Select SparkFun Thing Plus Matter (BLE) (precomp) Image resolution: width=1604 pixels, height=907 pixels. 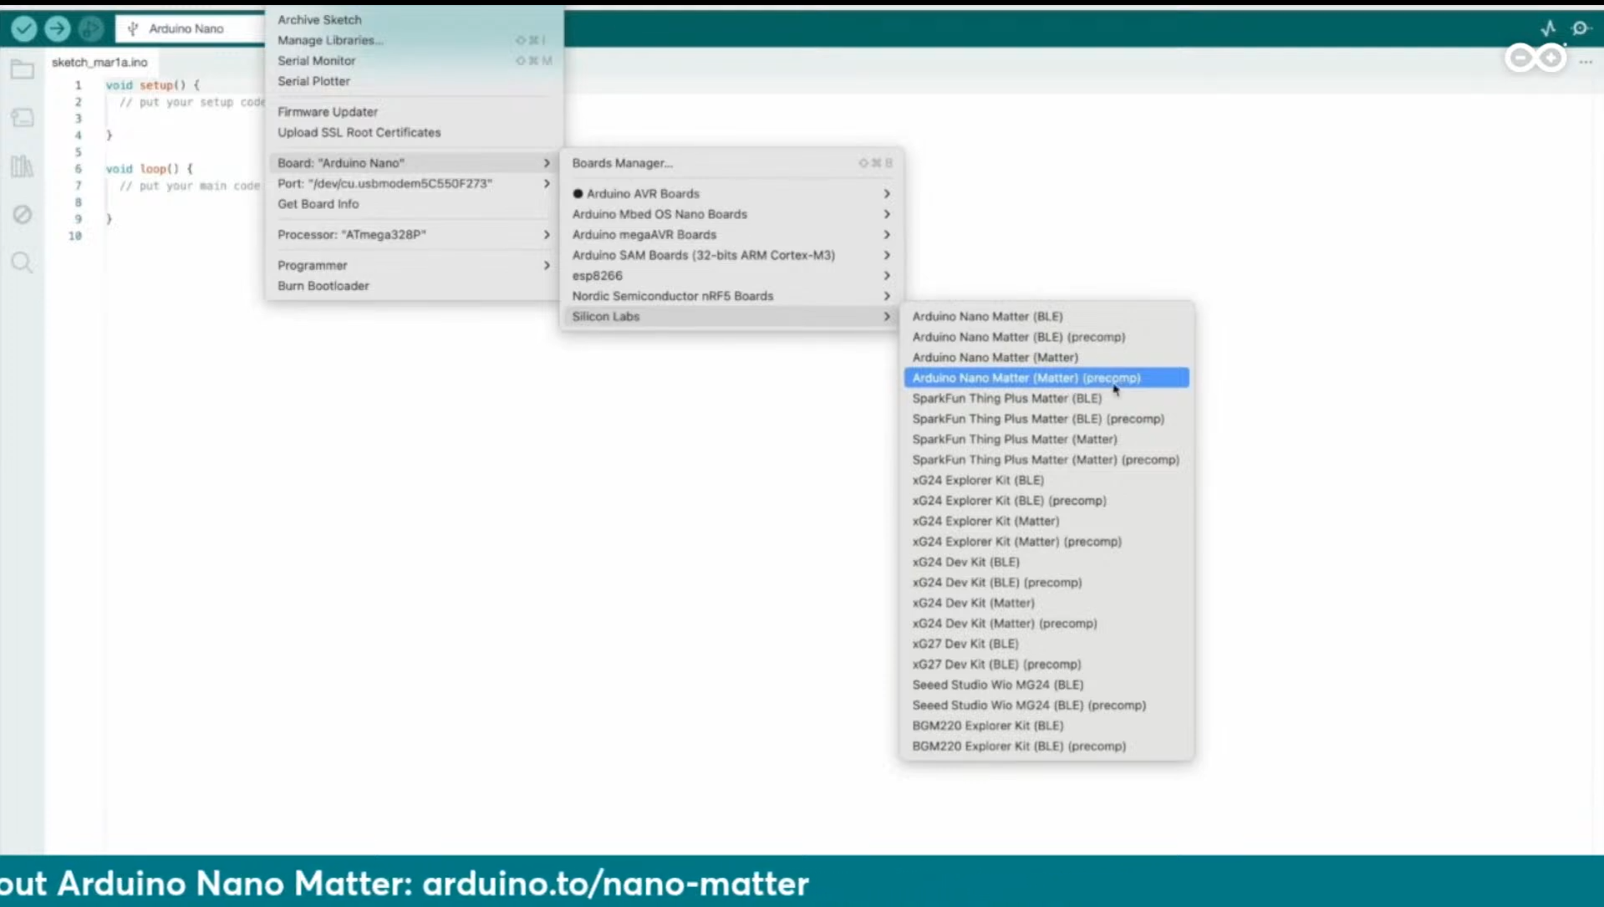1046,419
